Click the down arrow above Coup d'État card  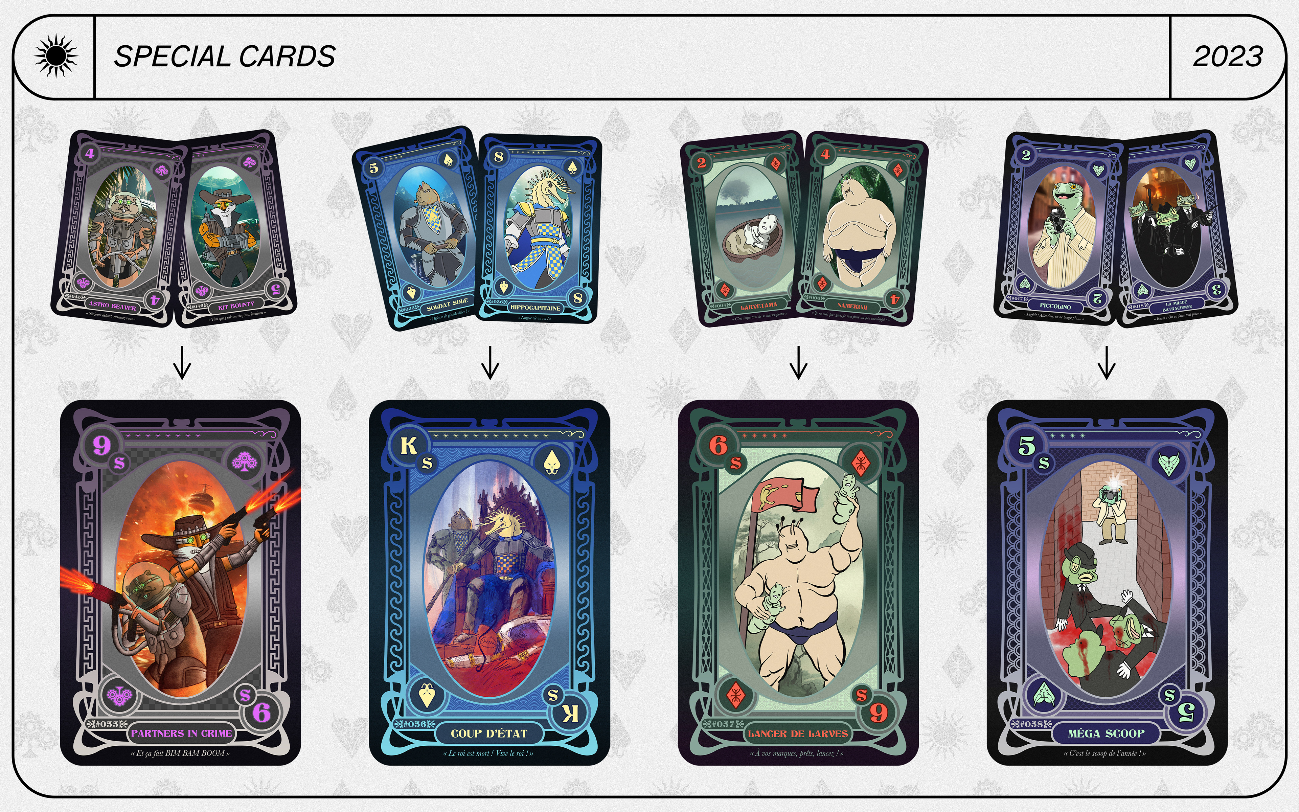click(490, 362)
